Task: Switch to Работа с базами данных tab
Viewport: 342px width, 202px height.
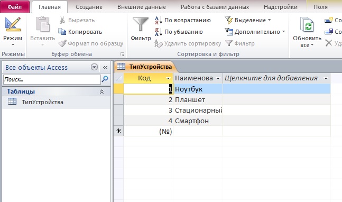Action: pos(215,7)
